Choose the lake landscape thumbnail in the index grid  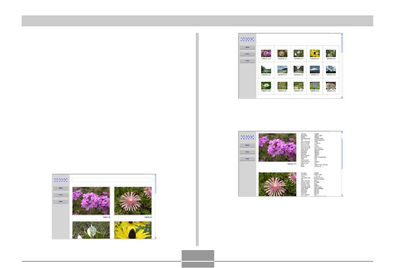266,69
